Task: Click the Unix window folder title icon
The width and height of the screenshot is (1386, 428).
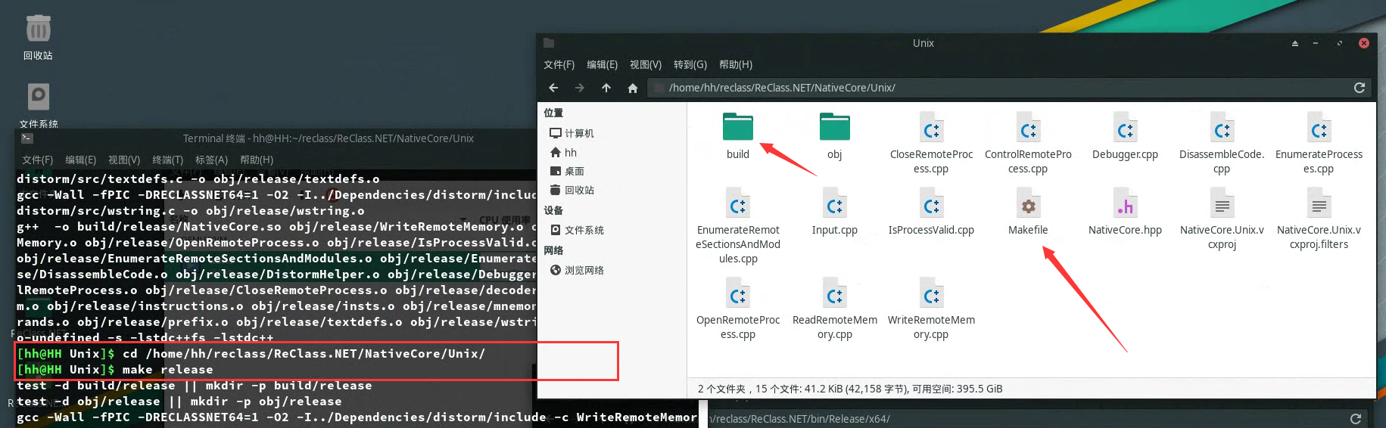Action: pyautogui.click(x=549, y=43)
